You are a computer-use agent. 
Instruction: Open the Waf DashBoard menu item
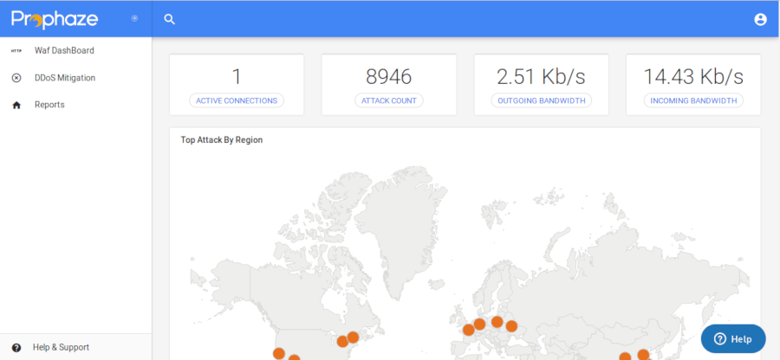(64, 51)
